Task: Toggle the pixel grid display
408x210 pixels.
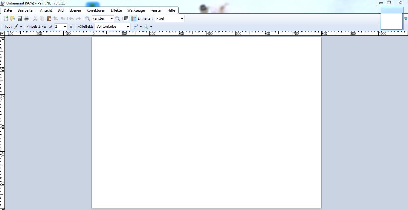Action: tap(126, 18)
